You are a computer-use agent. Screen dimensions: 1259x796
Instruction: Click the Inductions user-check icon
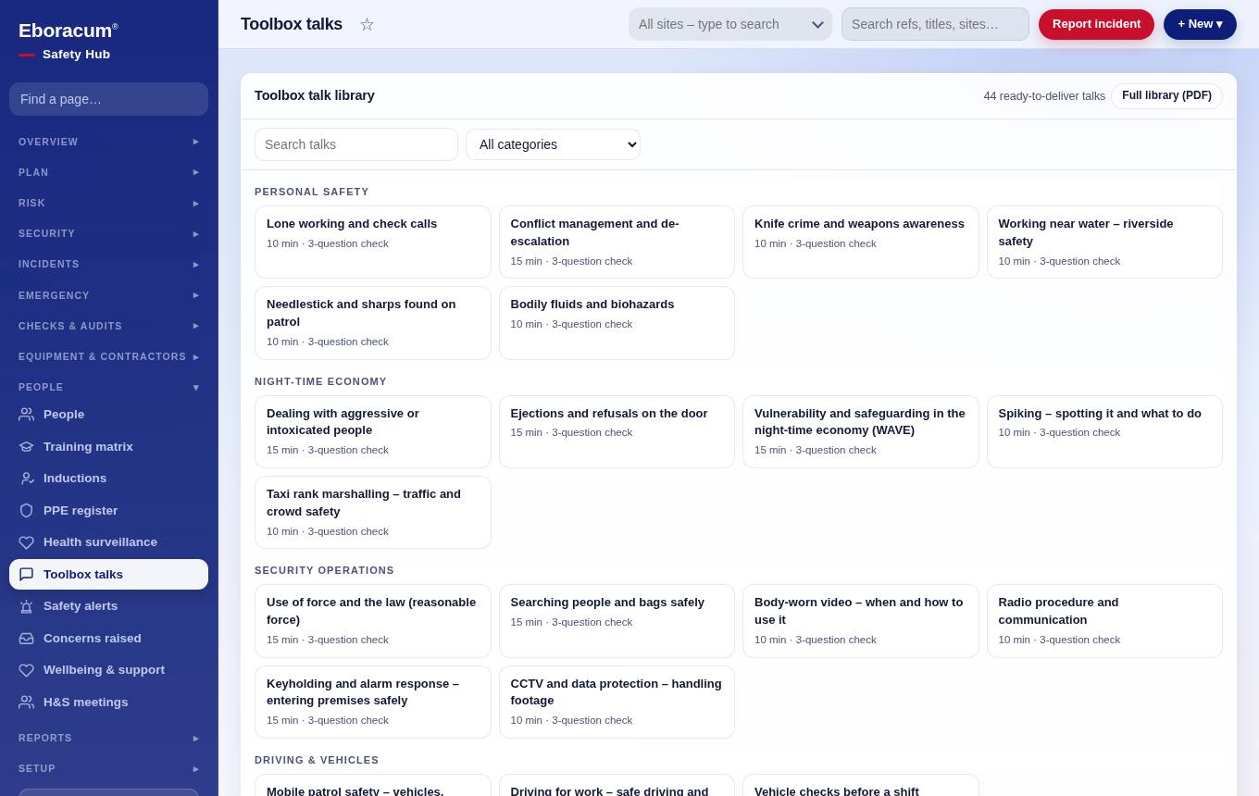26,479
